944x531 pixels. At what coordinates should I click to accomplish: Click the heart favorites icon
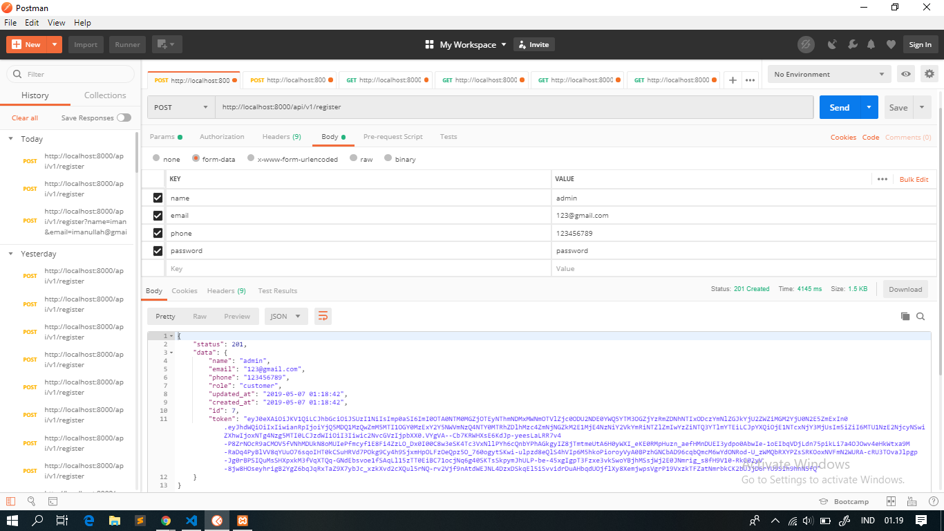(x=891, y=44)
